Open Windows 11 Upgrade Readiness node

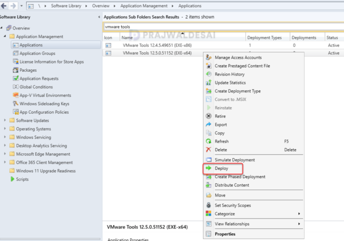(46, 171)
